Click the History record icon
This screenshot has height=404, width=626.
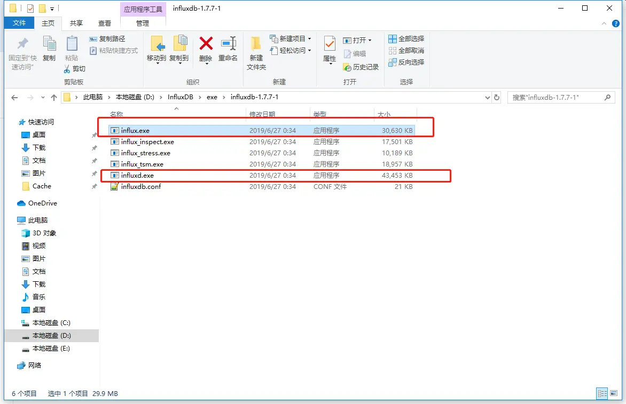[347, 67]
